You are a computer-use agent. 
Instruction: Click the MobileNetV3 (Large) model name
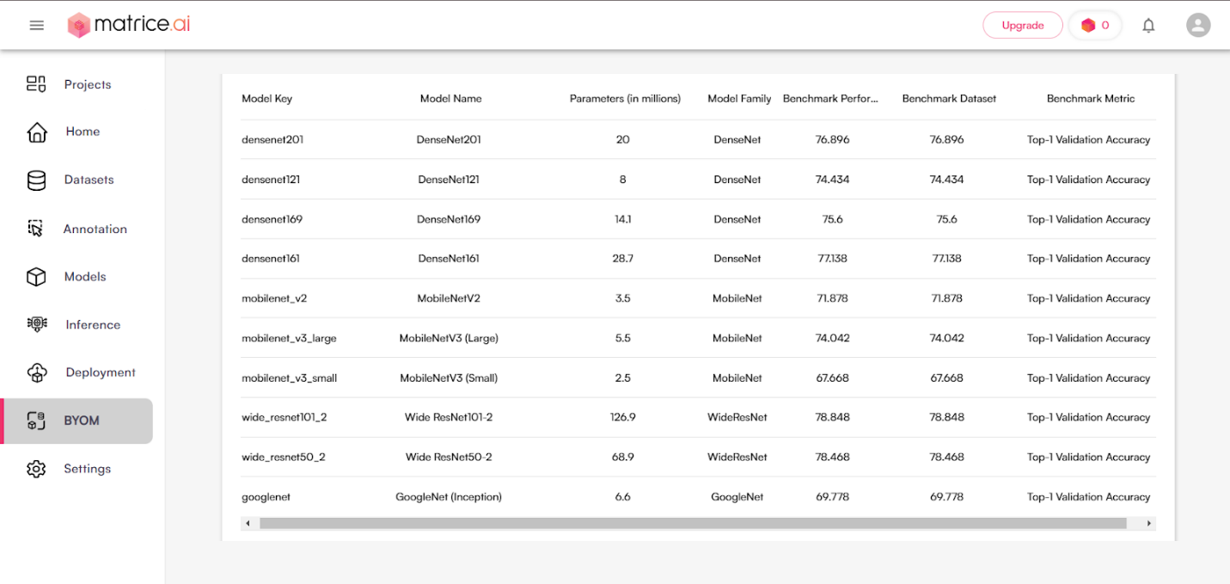449,338
